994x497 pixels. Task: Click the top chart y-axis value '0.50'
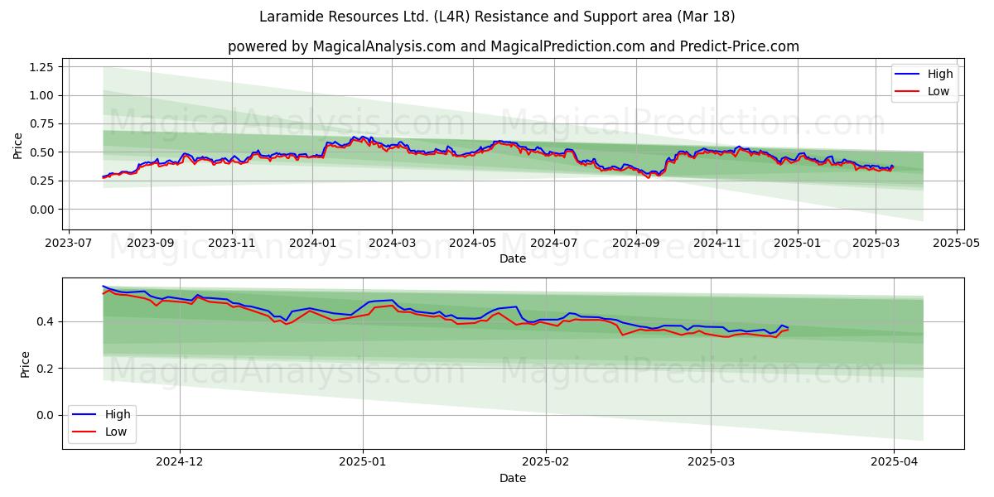41,152
